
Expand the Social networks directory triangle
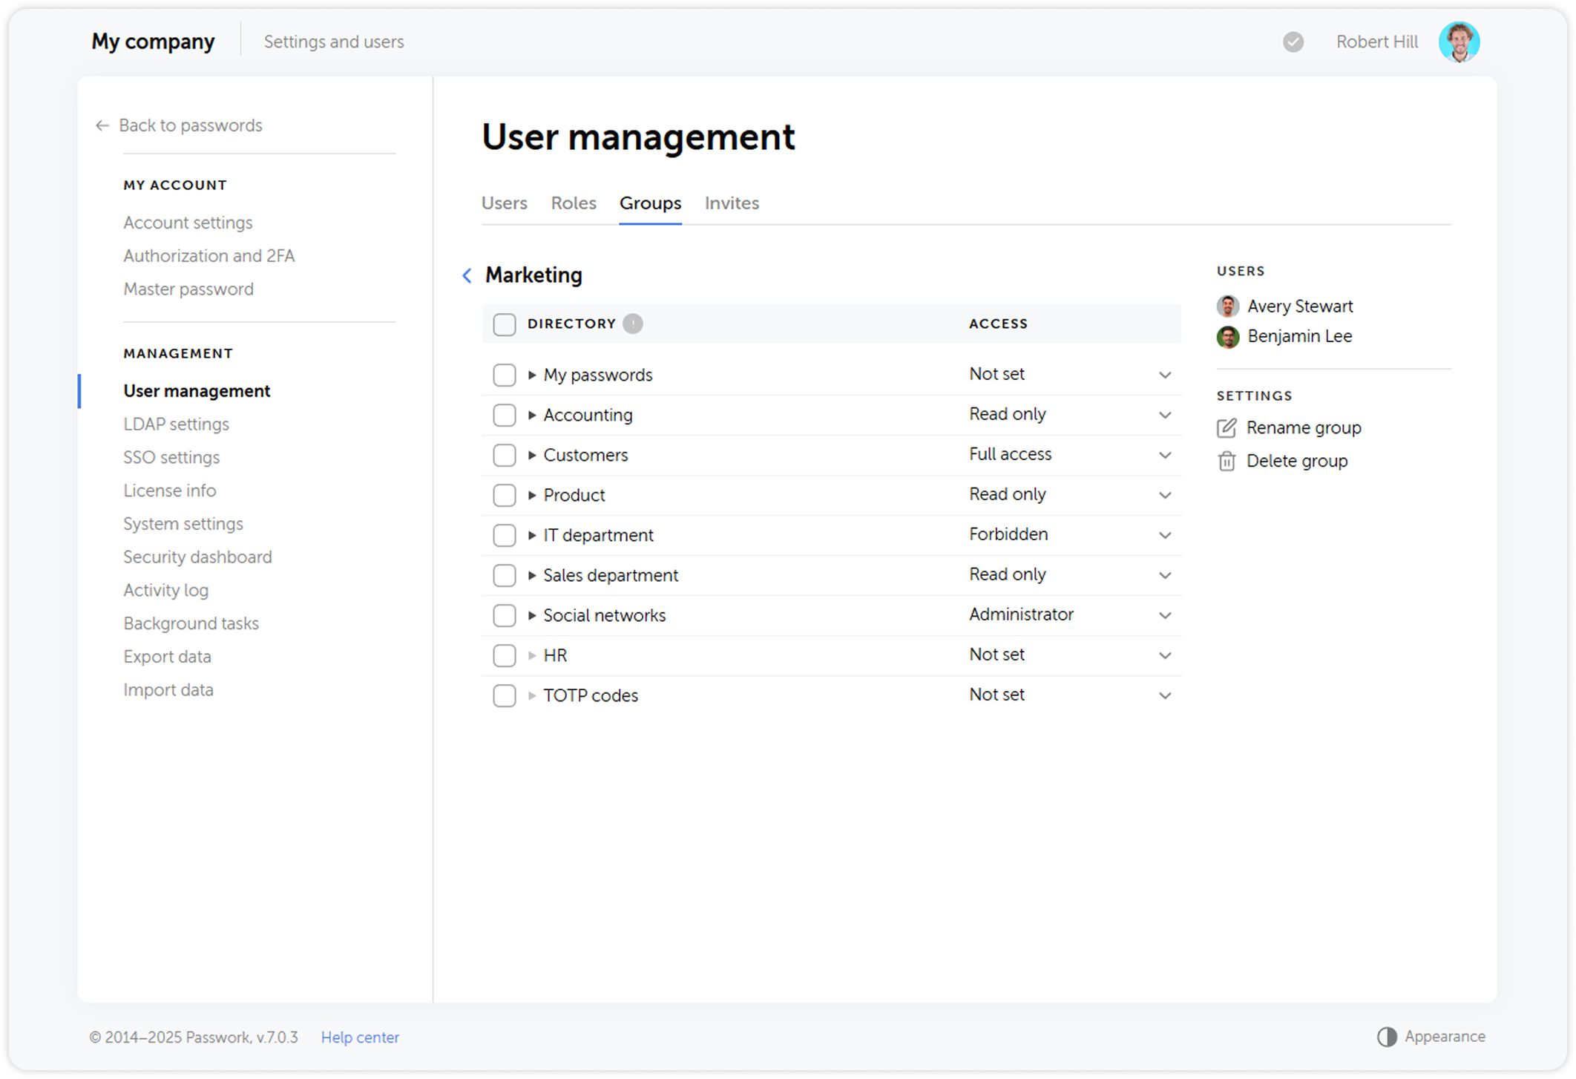(x=532, y=616)
